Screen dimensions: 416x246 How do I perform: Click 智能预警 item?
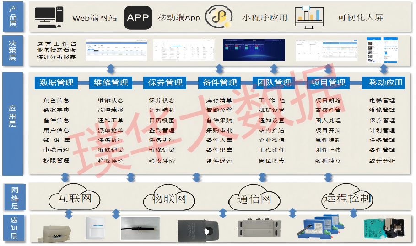(219, 110)
